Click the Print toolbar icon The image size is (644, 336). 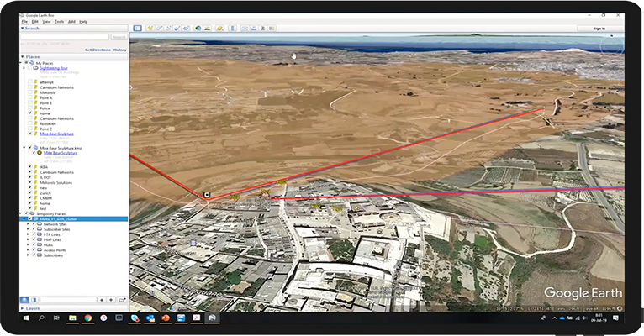click(x=254, y=29)
